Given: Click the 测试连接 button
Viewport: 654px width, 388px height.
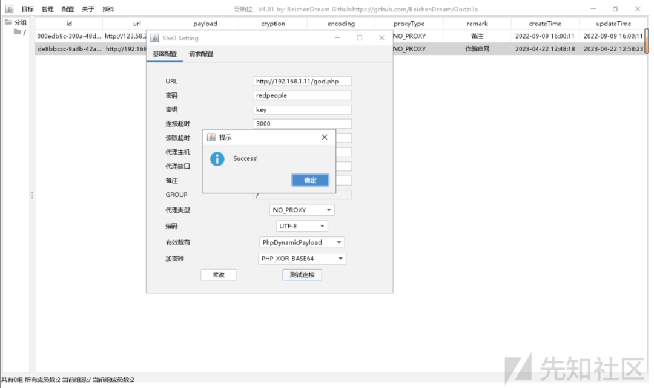Looking at the screenshot, I should tap(302, 275).
